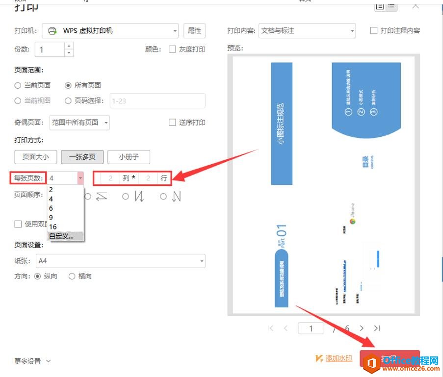Select the 一张多页 print mode tab
The width and height of the screenshot is (443, 377).
(82, 157)
